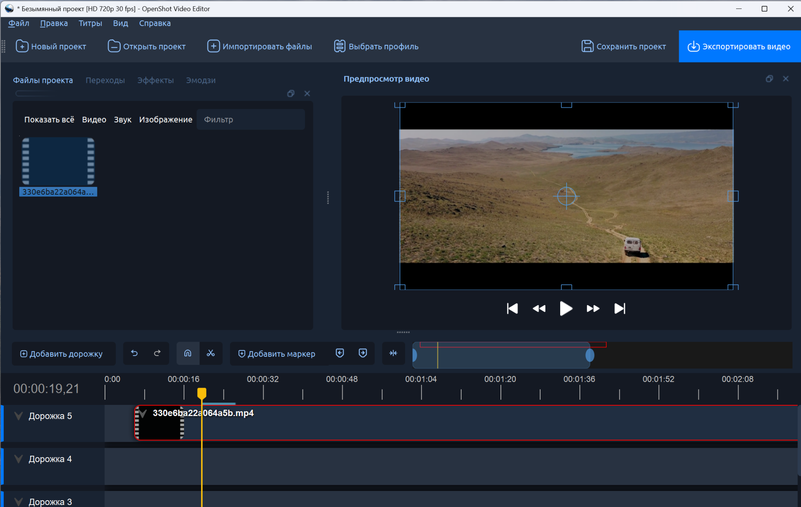Click the New Project plus icon
Screen dimensions: 801x507
22,46
